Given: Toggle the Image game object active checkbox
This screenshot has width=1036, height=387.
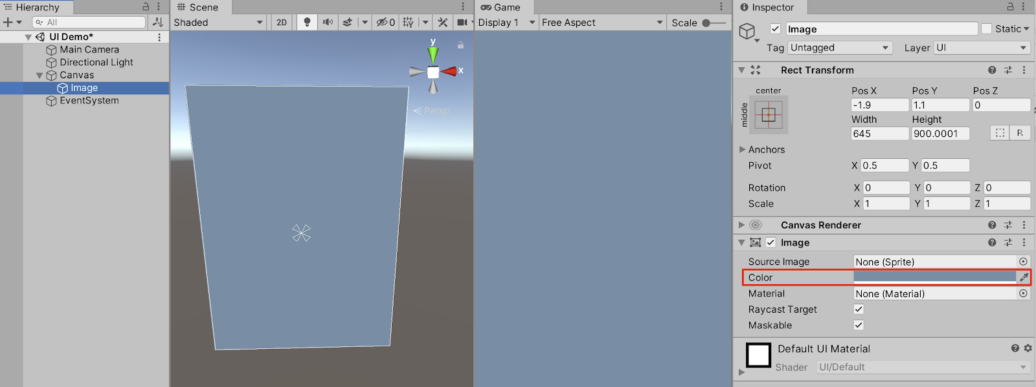Looking at the screenshot, I should click(775, 29).
